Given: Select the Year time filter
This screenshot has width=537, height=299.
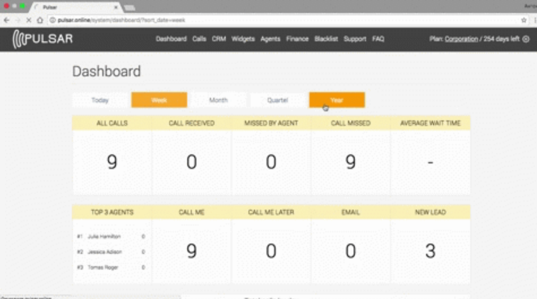Looking at the screenshot, I should [337, 100].
